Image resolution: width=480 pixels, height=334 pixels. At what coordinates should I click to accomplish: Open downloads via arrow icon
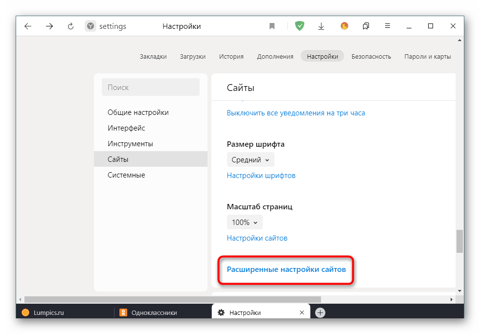point(321,26)
